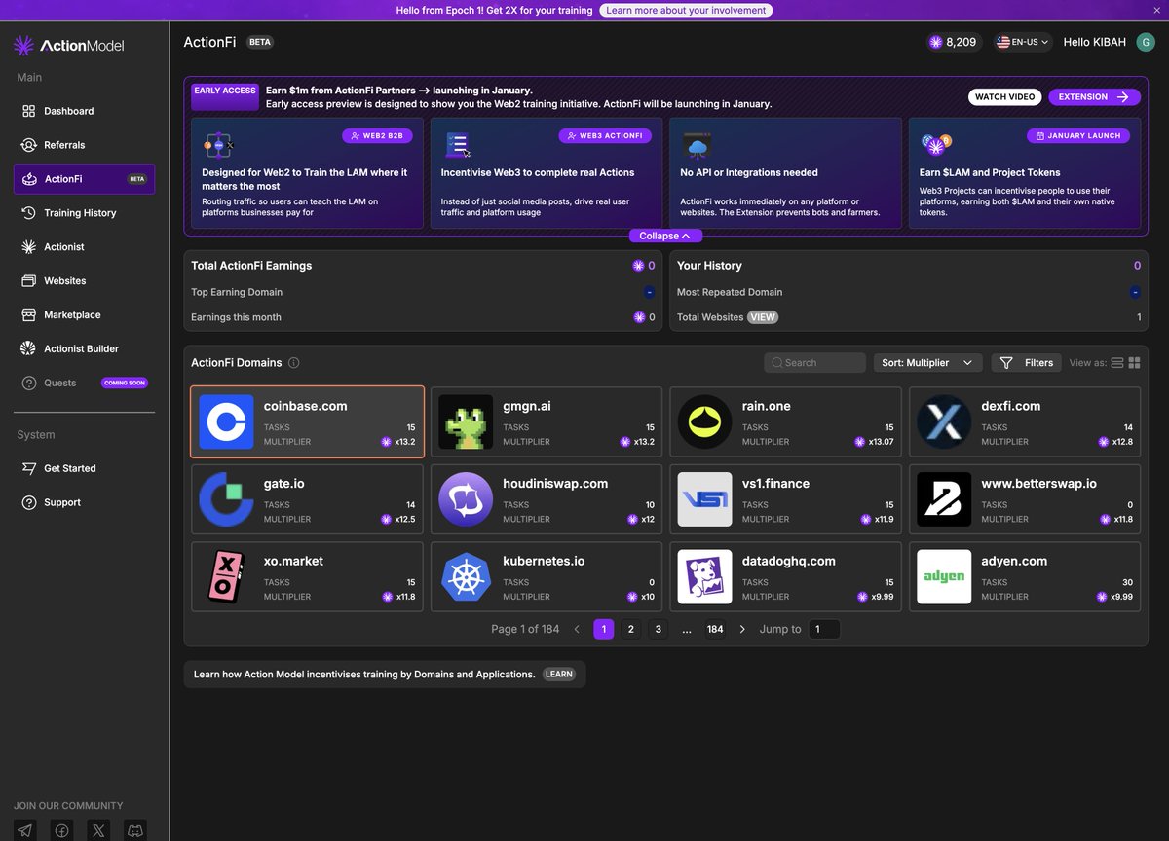Open the Actionist sidebar item
Screen dimensions: 1169x841
pos(84,247)
